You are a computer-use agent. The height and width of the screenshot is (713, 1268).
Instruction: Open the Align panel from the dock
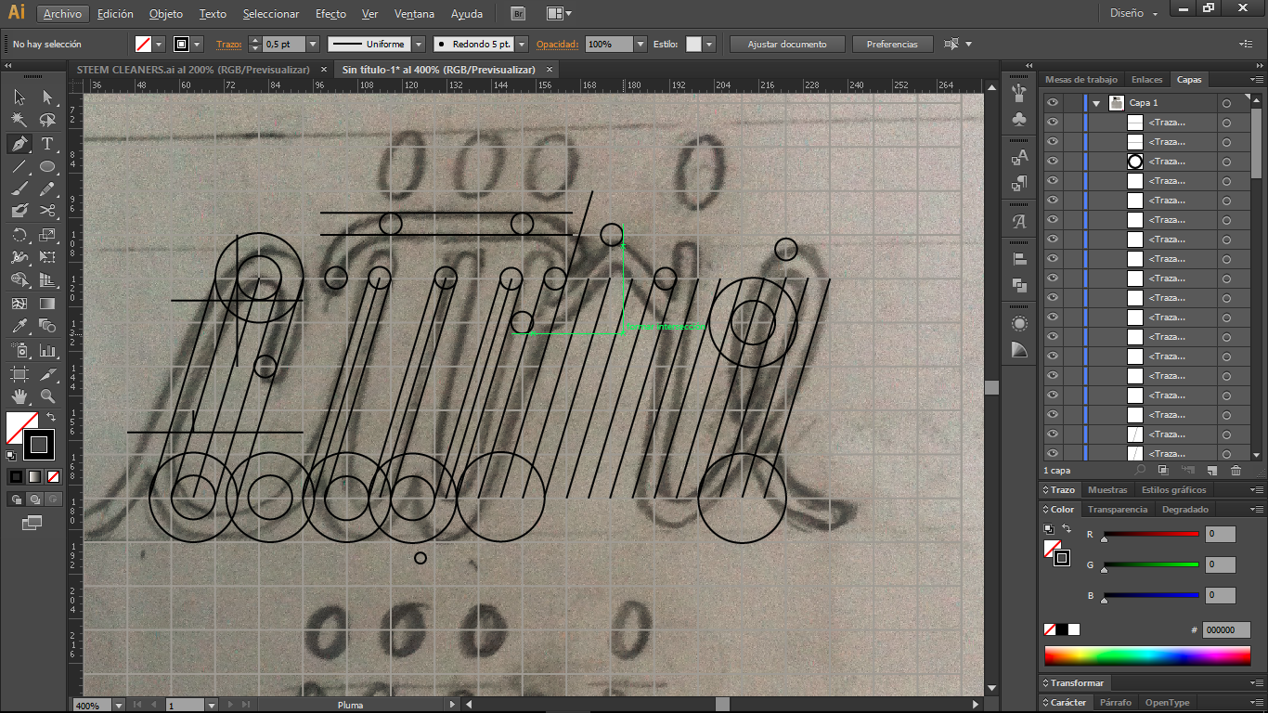[x=1019, y=259]
